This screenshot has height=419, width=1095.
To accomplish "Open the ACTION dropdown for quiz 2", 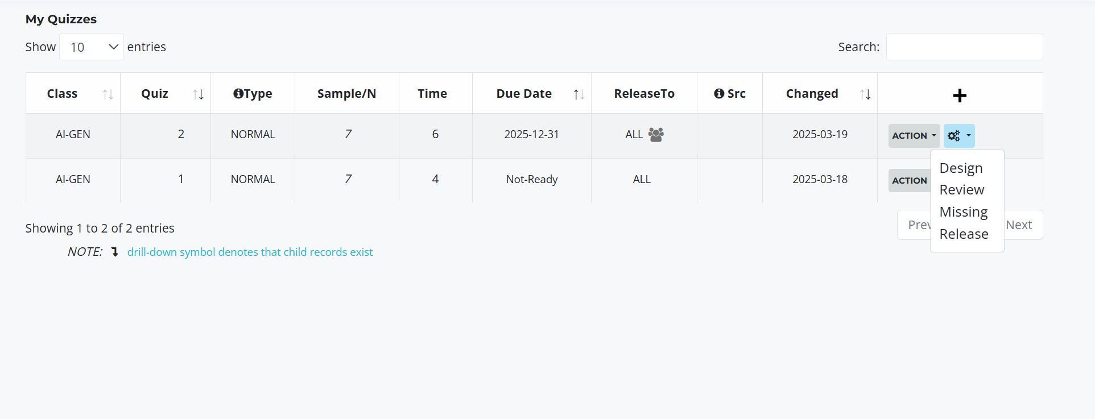I will point(914,136).
